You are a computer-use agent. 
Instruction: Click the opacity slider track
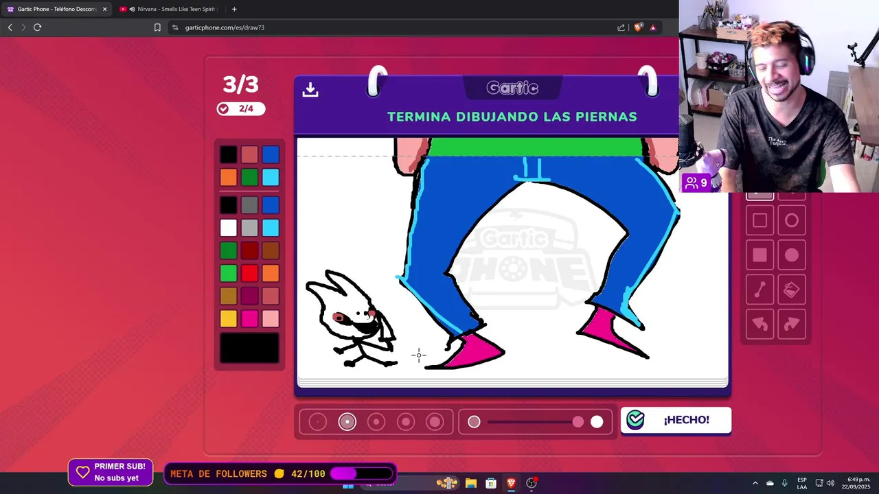[535, 422]
